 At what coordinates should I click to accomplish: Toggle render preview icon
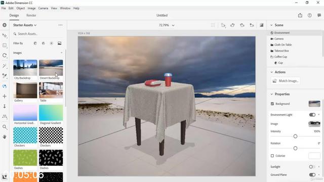pyautogui.click(x=261, y=25)
